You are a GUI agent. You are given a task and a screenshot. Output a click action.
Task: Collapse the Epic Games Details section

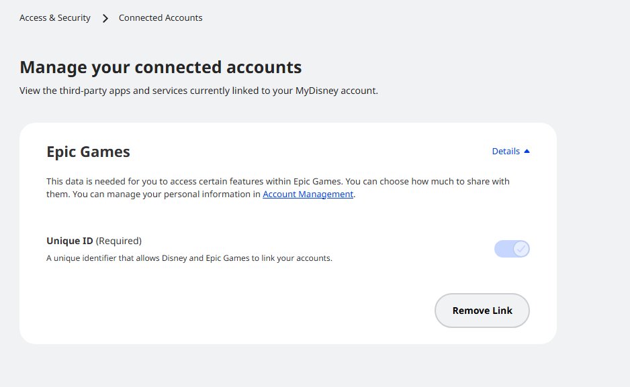tap(510, 151)
